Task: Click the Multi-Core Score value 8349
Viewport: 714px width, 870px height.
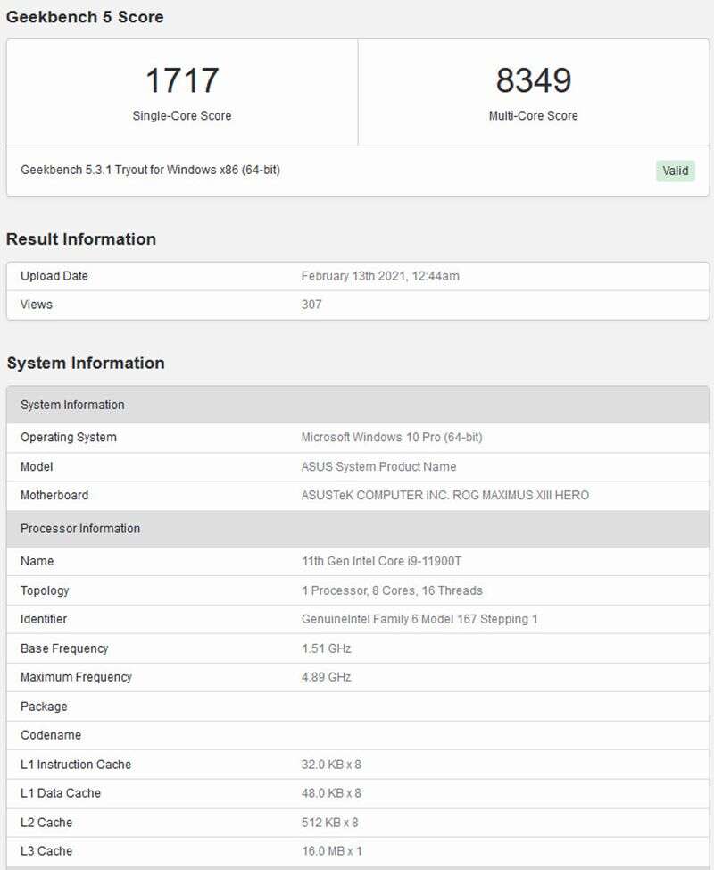Action: point(534,79)
